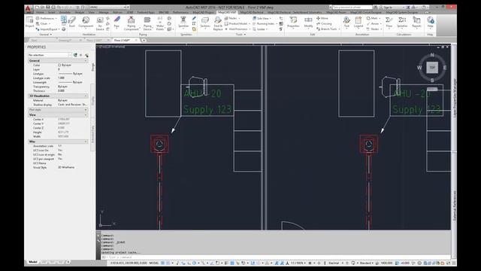Open External References side palette

click(455, 206)
